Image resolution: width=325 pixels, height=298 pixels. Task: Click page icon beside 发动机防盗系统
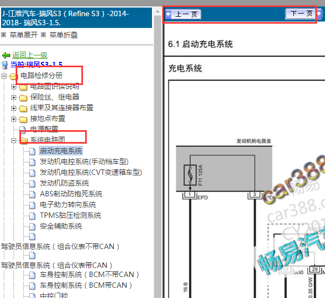[32, 183]
